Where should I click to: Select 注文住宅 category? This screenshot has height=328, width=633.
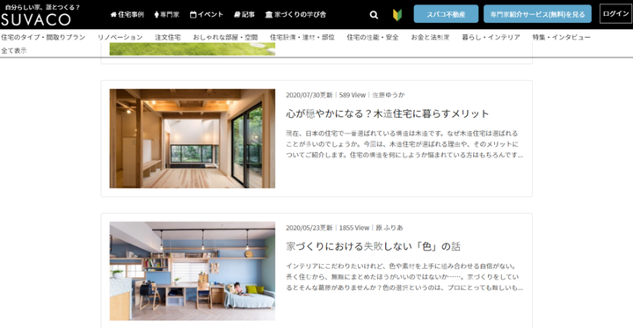pos(168,37)
